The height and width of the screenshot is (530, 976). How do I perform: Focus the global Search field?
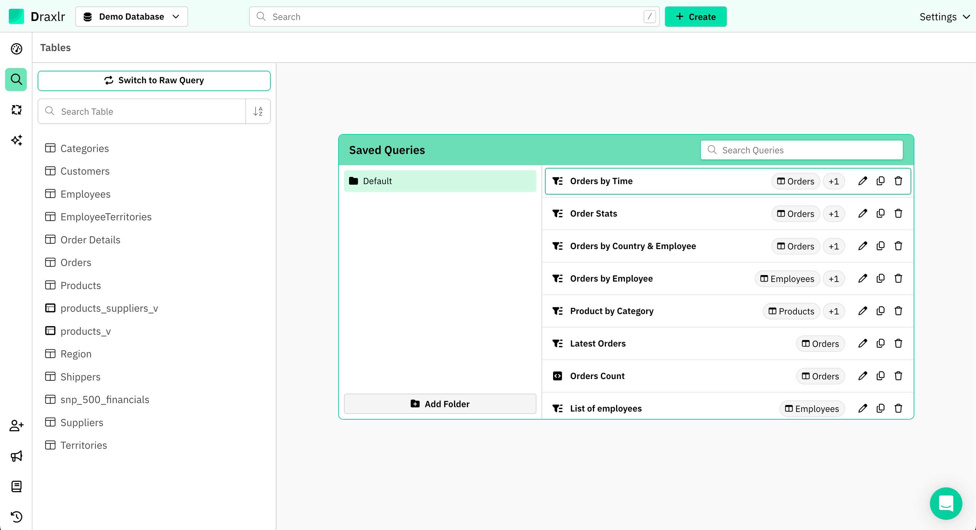pos(454,17)
